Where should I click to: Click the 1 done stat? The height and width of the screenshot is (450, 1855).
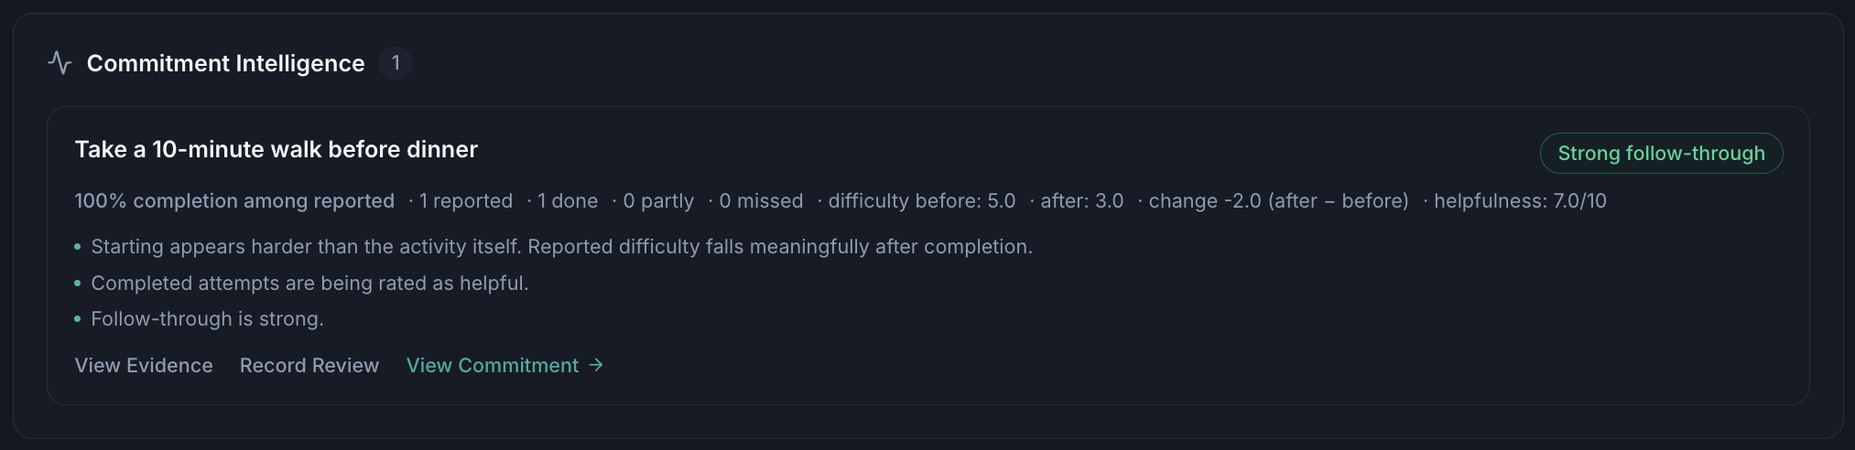568,200
